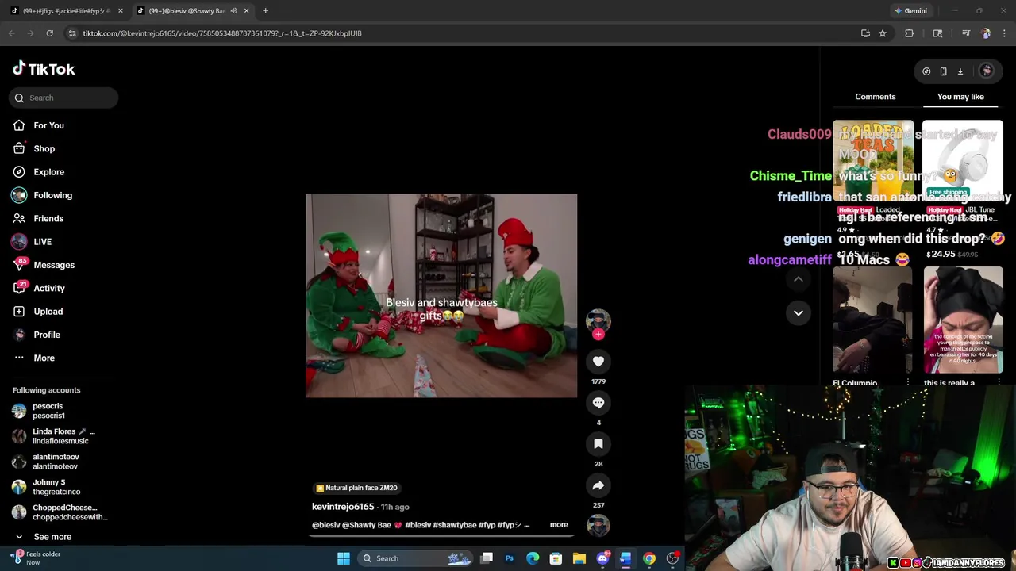Select the You may like tab

point(960,97)
